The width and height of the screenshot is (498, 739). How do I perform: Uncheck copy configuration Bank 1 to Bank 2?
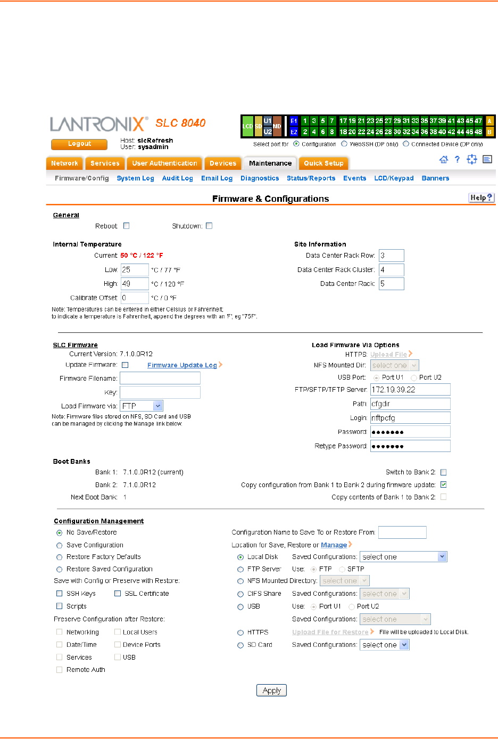click(x=444, y=485)
